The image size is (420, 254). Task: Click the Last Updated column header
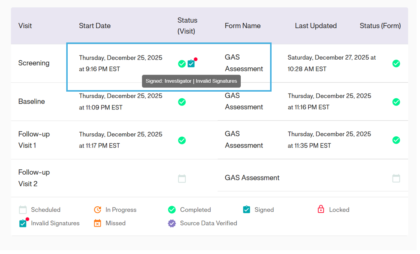click(x=315, y=26)
